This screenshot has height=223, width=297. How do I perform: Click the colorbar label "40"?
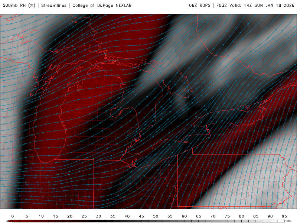[x=127, y=216]
